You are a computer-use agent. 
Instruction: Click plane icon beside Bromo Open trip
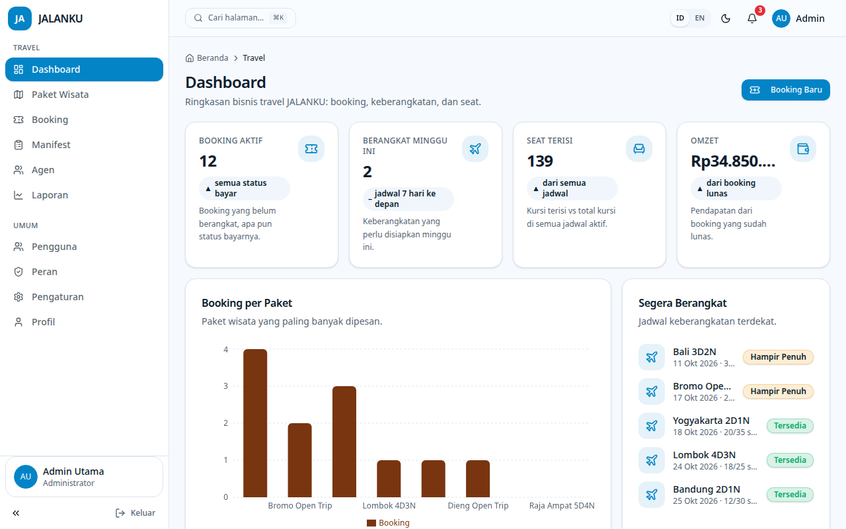(x=652, y=391)
